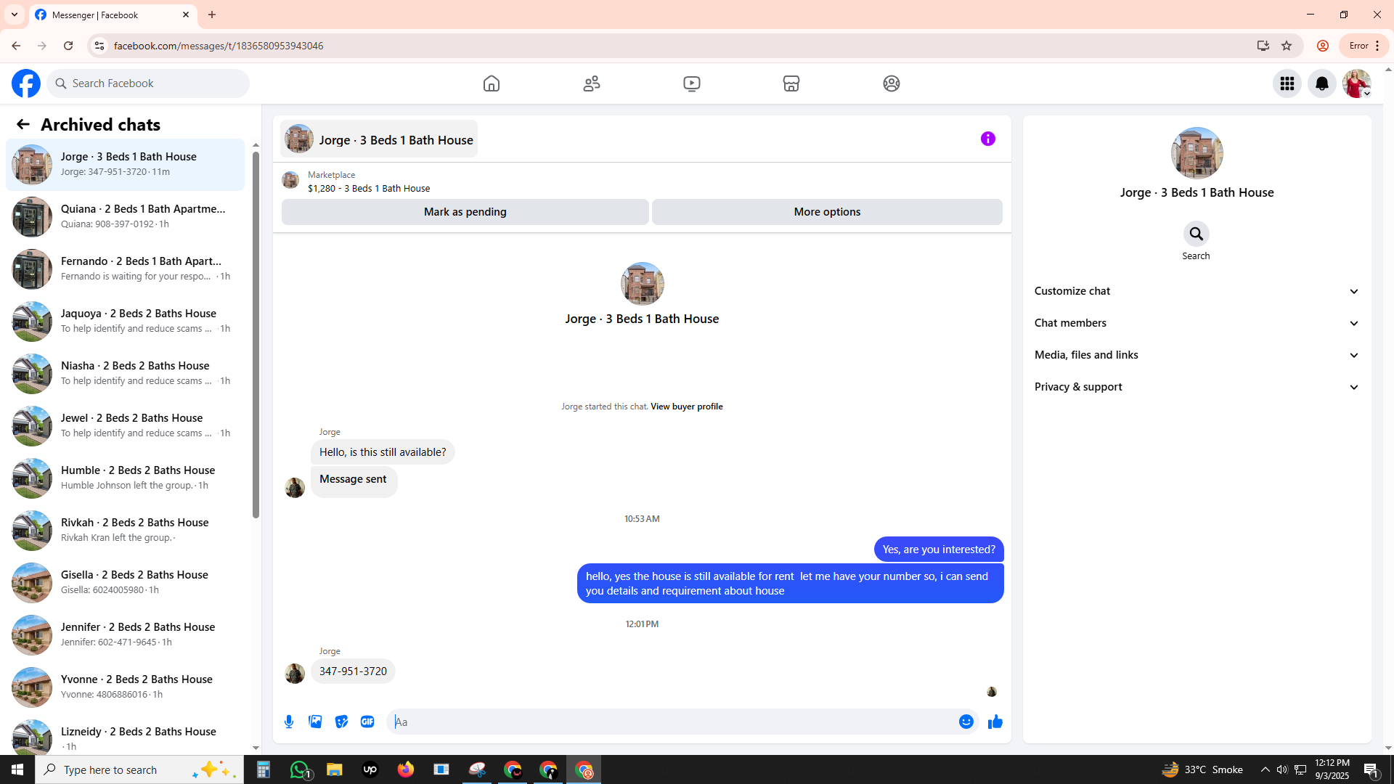The width and height of the screenshot is (1394, 784).
Task: Show hidden system tray icons
Action: (1265, 769)
